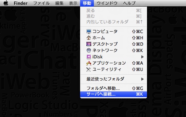Click the アプリケーション folder icon

tap(89, 63)
